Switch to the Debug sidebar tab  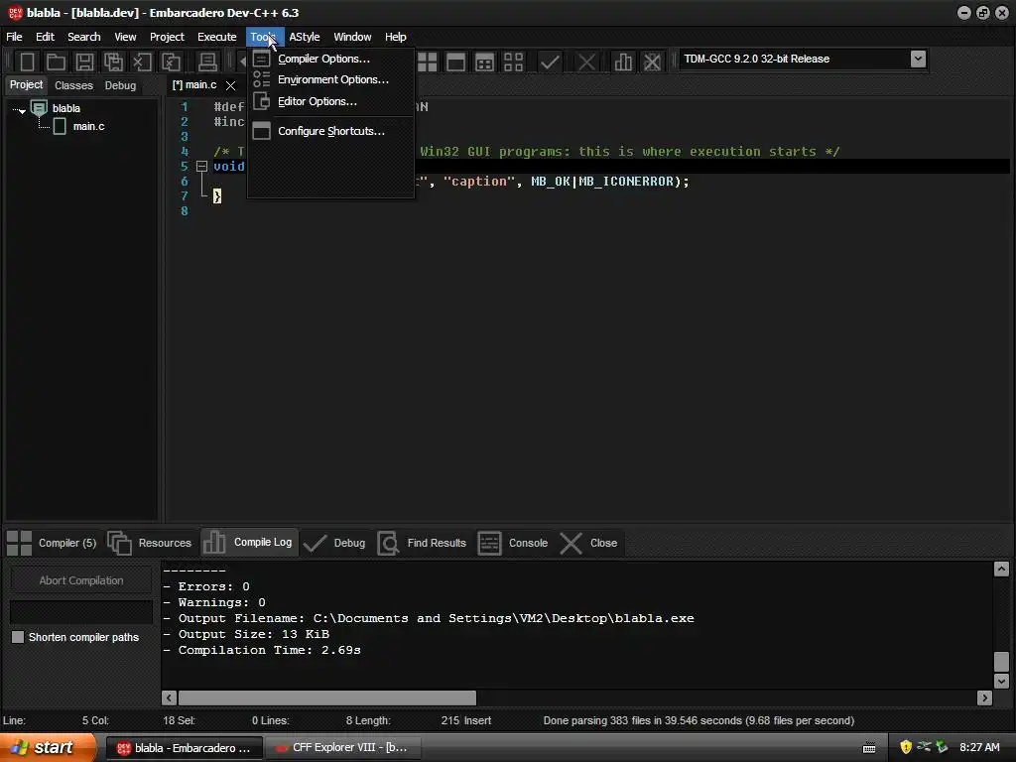(x=120, y=85)
